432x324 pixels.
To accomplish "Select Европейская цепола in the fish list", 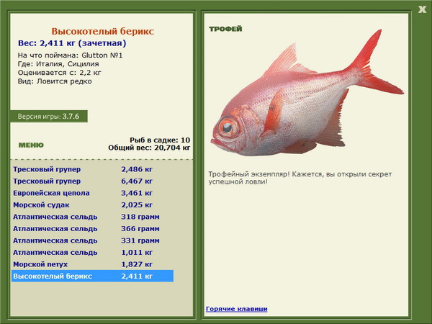I will pyautogui.click(x=93, y=193).
